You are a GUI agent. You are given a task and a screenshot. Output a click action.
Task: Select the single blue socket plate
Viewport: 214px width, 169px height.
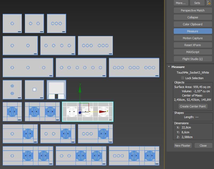(12, 112)
